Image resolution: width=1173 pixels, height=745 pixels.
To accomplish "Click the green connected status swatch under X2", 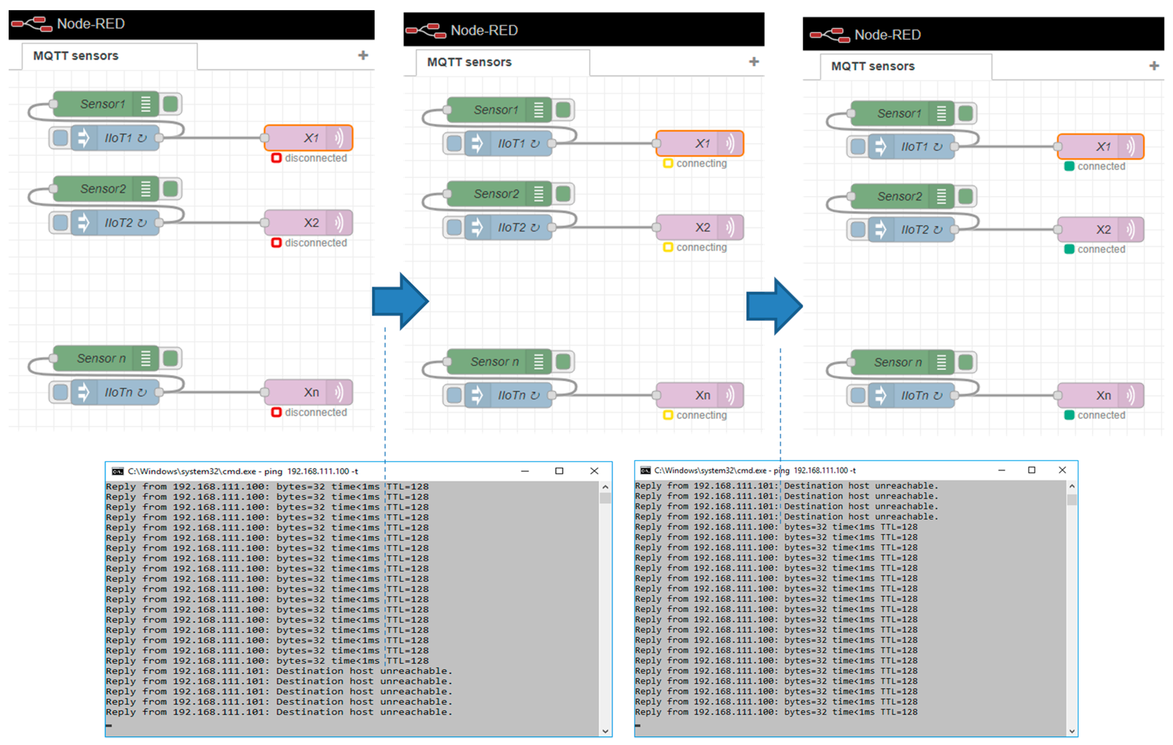I will pyautogui.click(x=1069, y=250).
